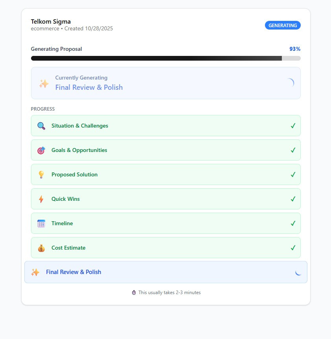Click the sparkles icon in the Final Review & Polish progress row
This screenshot has width=331, height=339.
click(x=35, y=272)
